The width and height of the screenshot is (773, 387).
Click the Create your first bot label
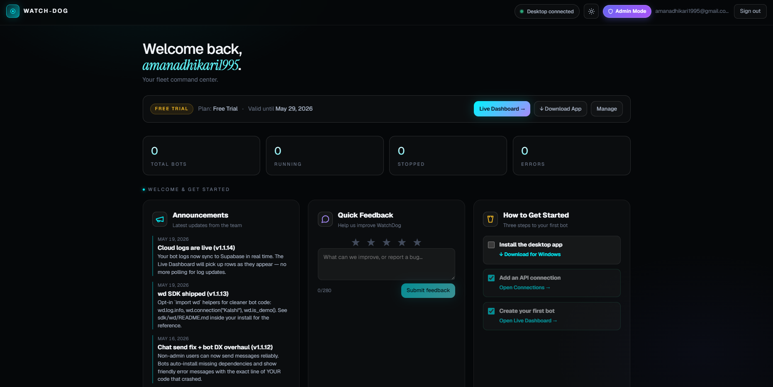point(527,311)
